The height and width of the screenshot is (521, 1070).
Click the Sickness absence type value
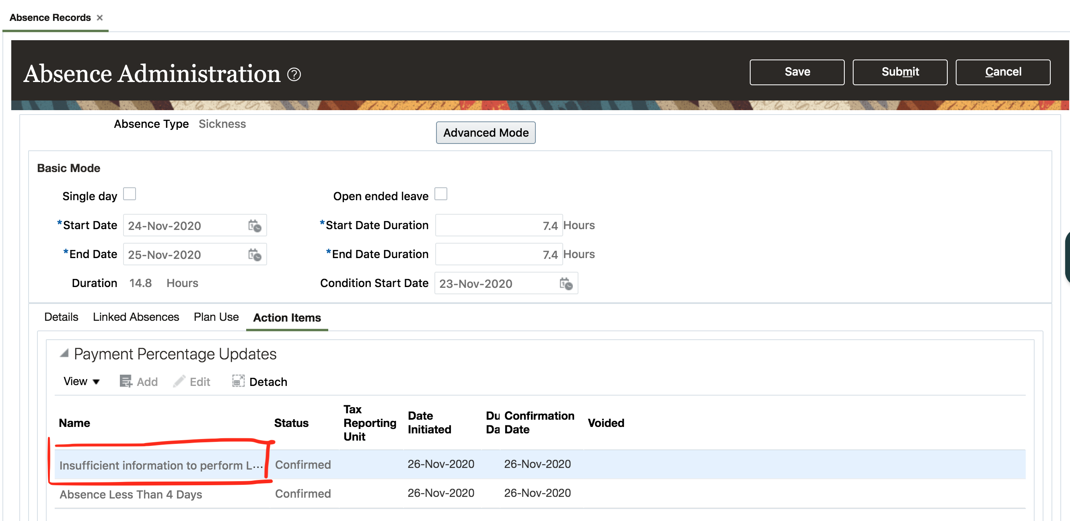click(x=222, y=124)
